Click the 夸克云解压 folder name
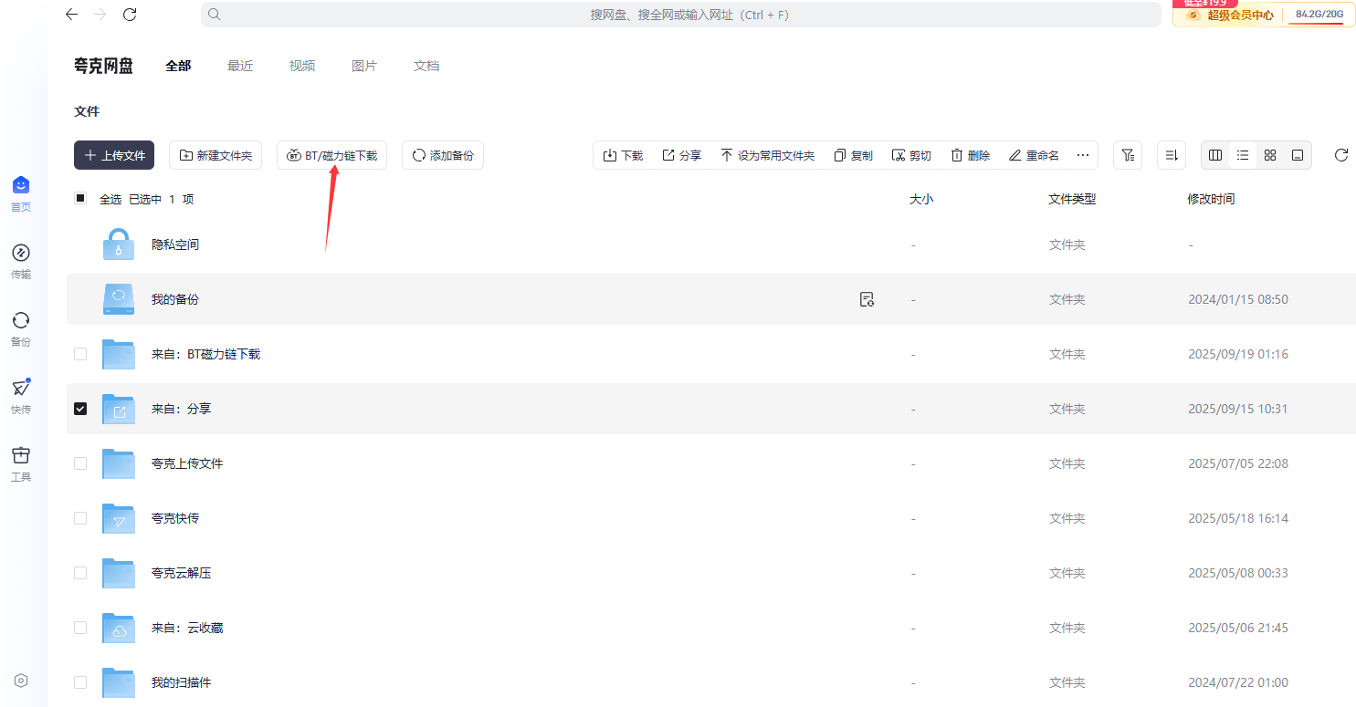 coord(182,573)
